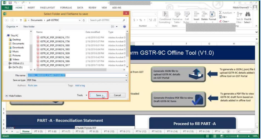261x139 pixels.
Task: Switch to the FORMULAS ribbon tab
Action: (66, 8)
